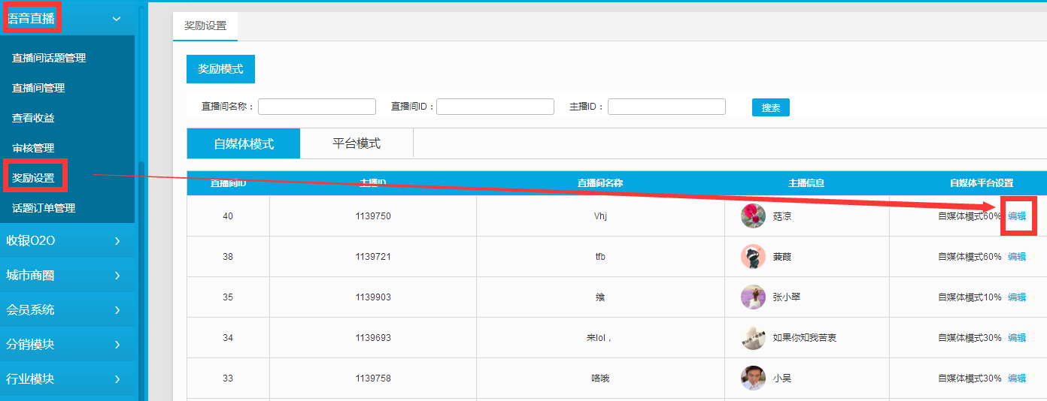The height and width of the screenshot is (401, 1047).
Task: Click 主播ID cell 1139693
Action: 373,338
